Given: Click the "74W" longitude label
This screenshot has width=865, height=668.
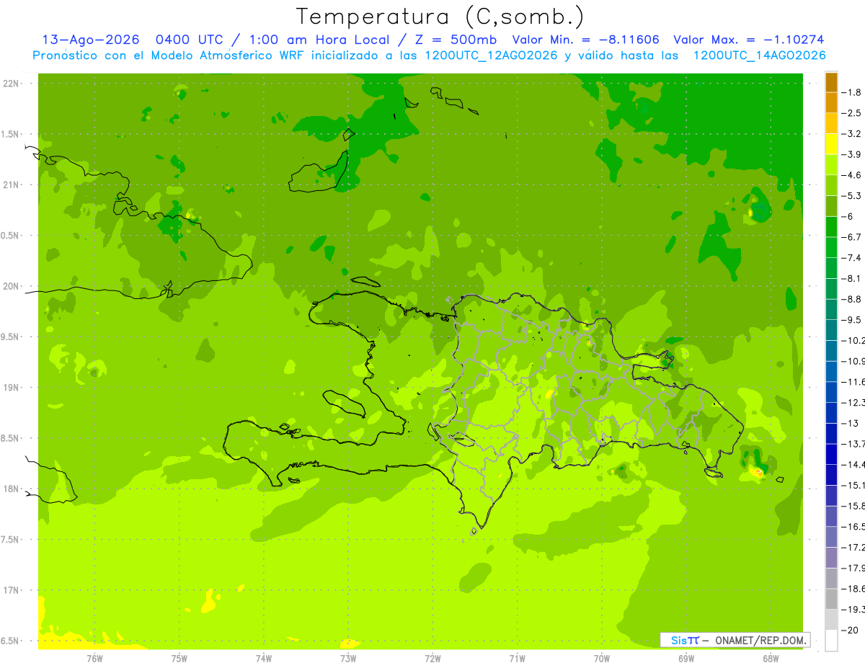Looking at the screenshot, I should 264,659.
